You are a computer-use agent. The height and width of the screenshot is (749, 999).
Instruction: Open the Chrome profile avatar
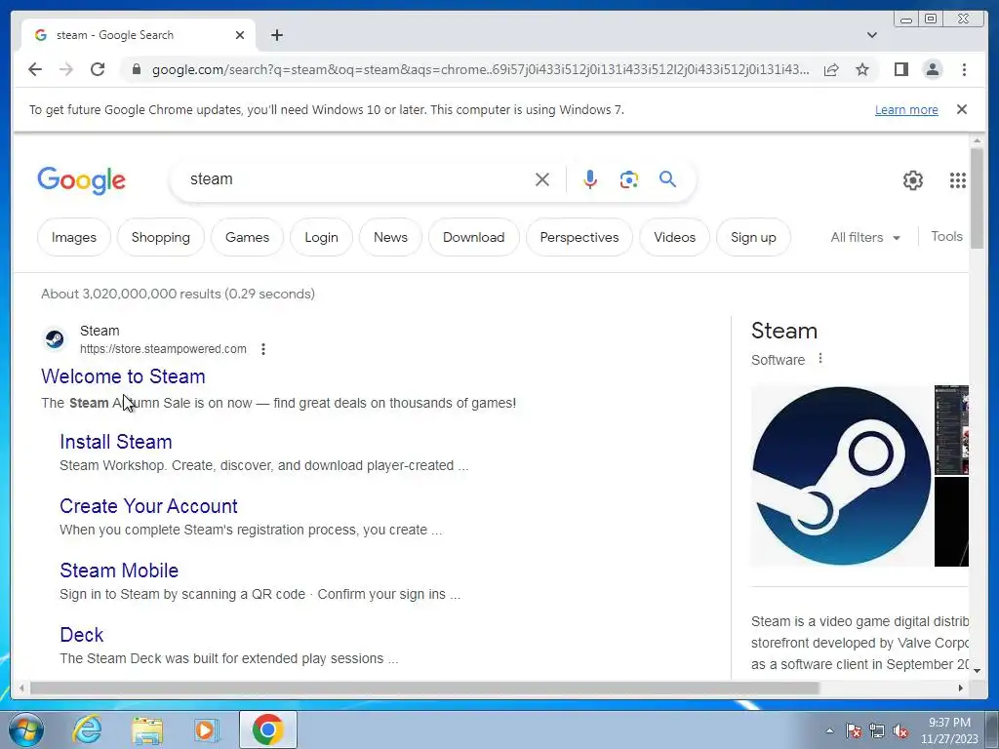[932, 69]
